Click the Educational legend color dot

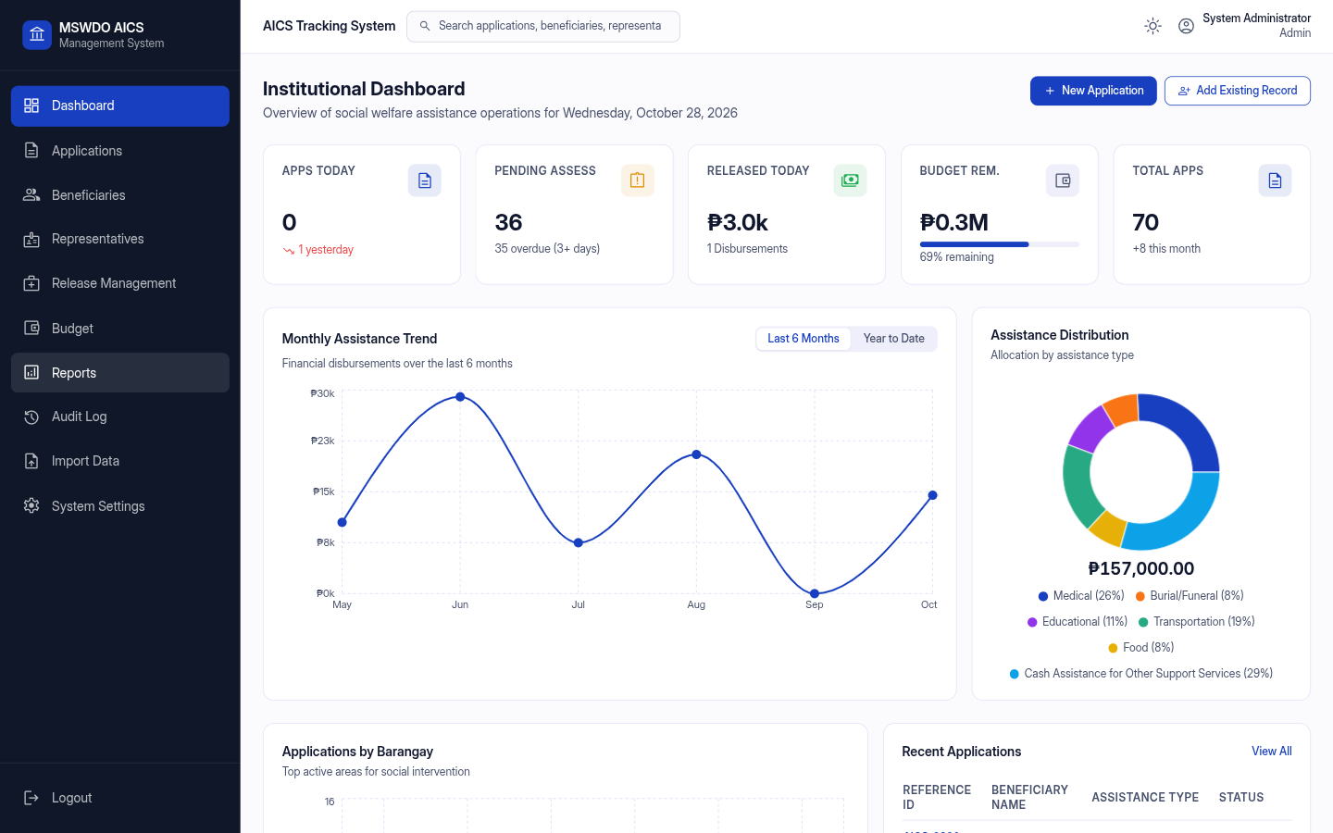1032,622
